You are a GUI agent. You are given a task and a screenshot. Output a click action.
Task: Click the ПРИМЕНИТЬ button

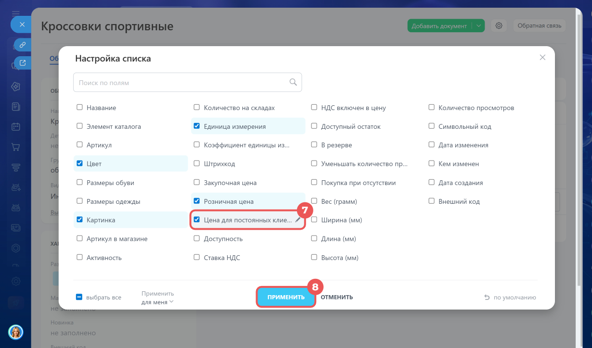[286, 297]
